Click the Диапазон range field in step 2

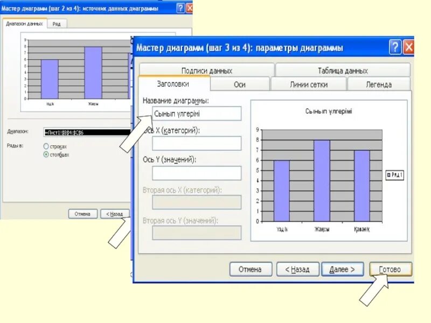pos(87,132)
